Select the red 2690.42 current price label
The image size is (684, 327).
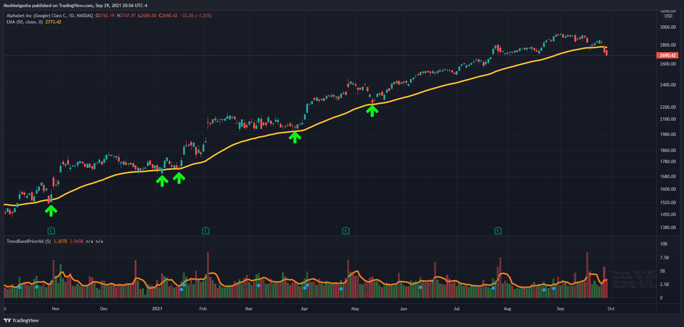(667, 55)
